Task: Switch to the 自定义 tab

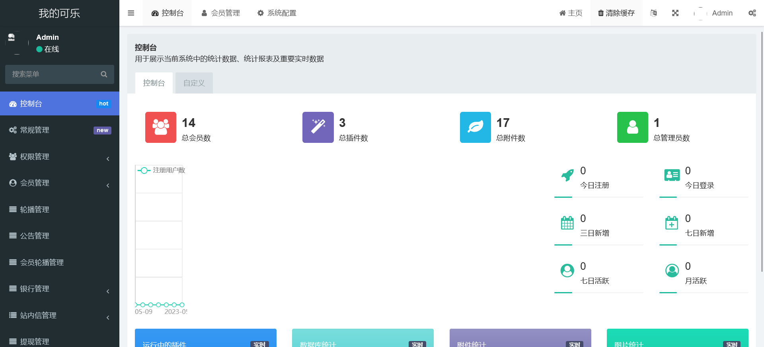Action: coord(194,83)
